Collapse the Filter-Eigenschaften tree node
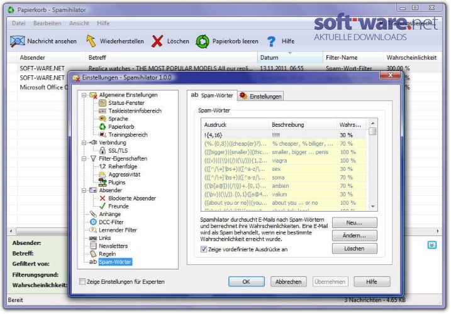 click(x=84, y=158)
